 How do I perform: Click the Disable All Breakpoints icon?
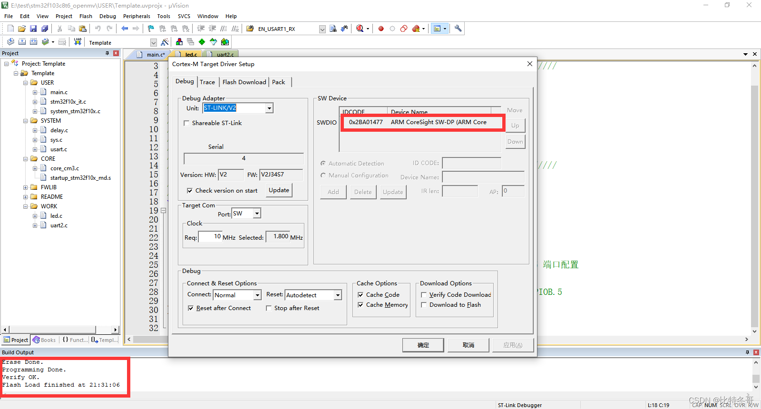click(x=404, y=29)
